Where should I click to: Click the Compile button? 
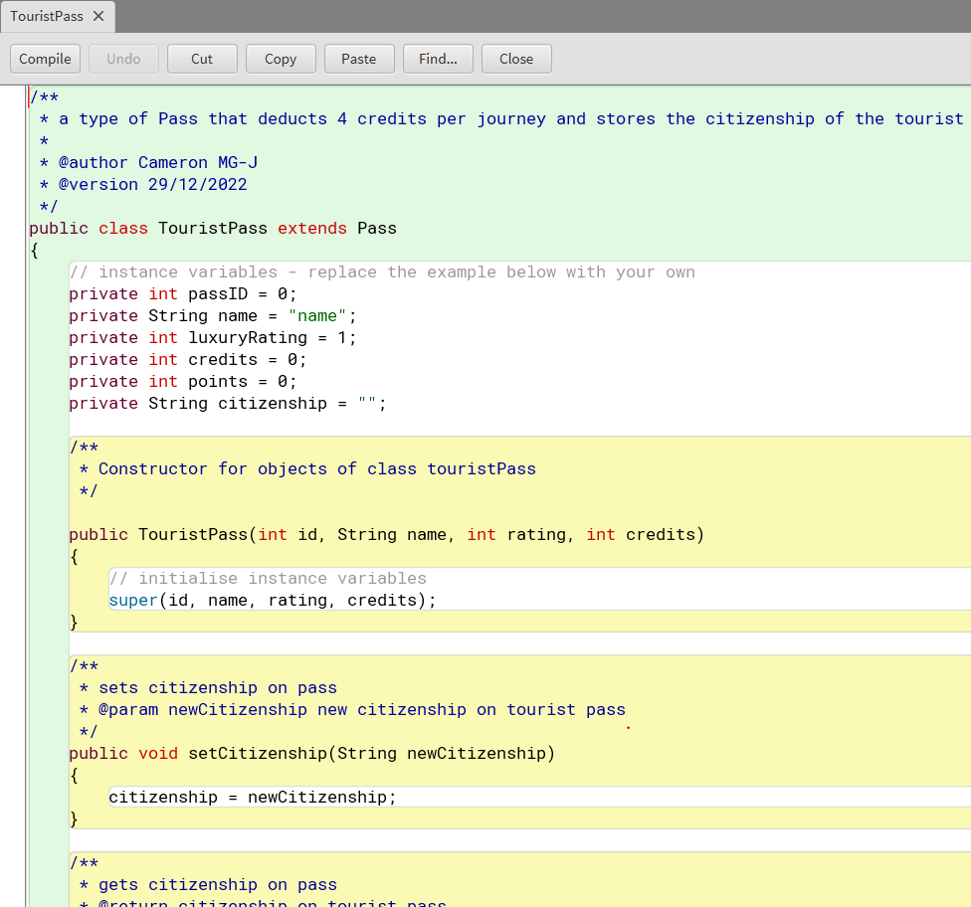[x=45, y=59]
